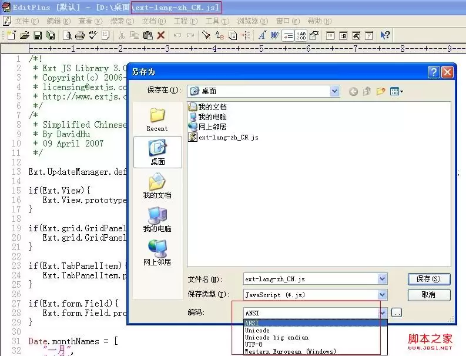Click the context help arrow icon
This screenshot has height=356, width=466.
(385, 35)
